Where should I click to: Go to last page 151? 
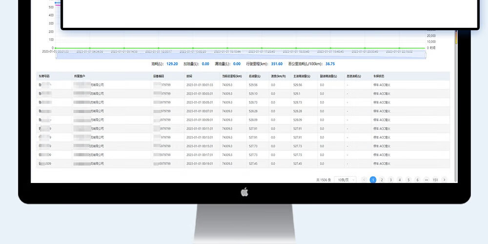tap(435, 180)
